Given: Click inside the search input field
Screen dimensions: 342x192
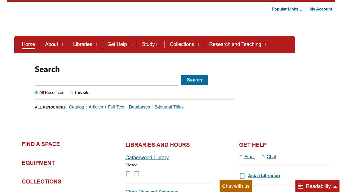Looking at the screenshot, I should (106, 80).
